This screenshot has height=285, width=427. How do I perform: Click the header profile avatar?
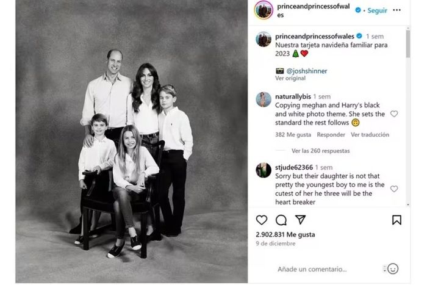[x=264, y=10]
